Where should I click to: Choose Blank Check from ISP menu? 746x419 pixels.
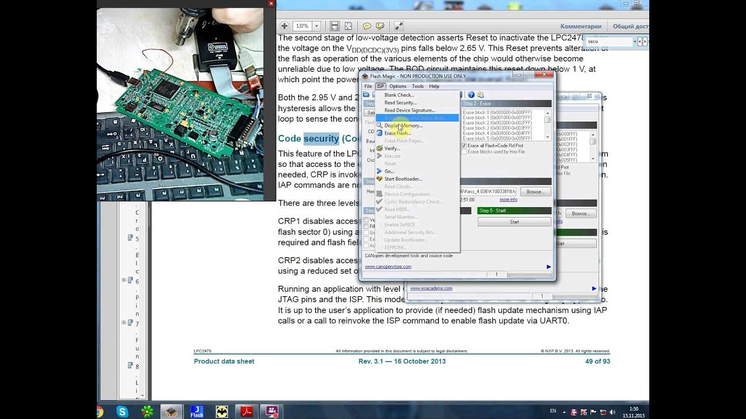point(417,95)
